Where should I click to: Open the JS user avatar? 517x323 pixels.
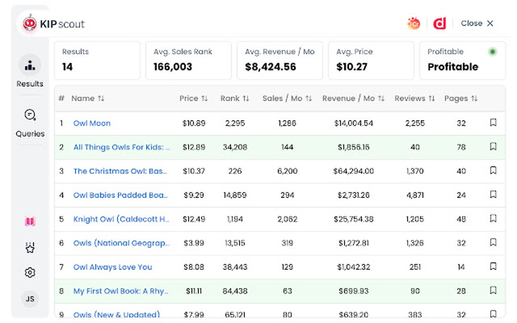pos(30,299)
